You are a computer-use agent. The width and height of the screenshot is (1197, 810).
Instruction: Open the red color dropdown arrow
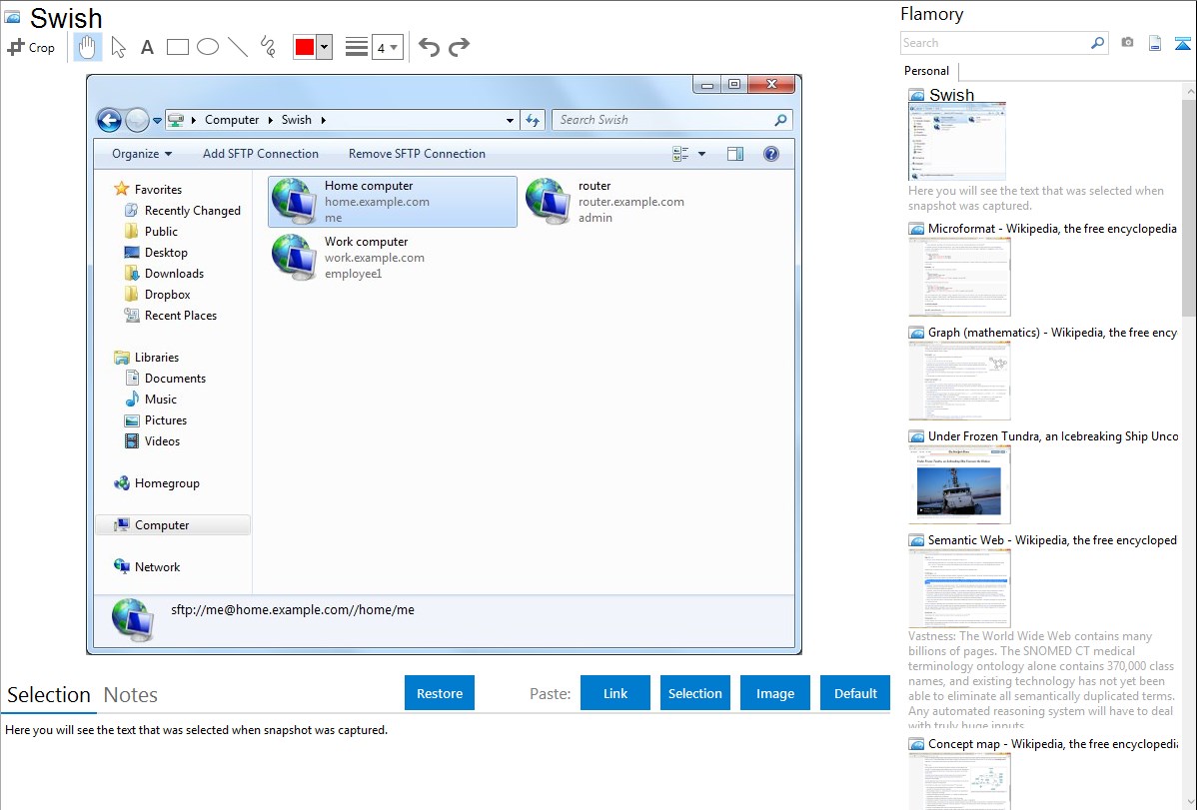click(x=324, y=47)
